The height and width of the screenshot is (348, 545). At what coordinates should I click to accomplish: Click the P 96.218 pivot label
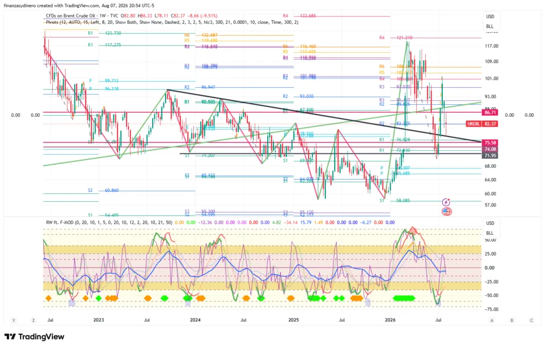pyautogui.click(x=104, y=89)
